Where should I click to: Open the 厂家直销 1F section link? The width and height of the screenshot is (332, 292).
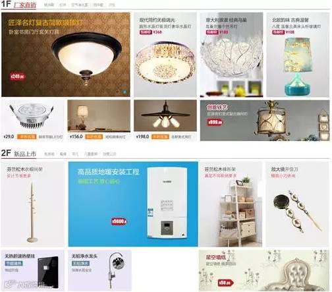point(25,5)
